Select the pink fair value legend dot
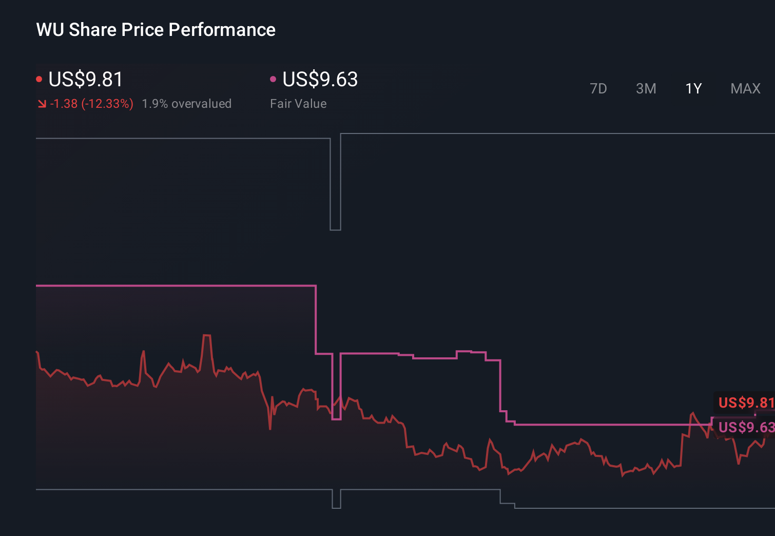 pos(273,78)
